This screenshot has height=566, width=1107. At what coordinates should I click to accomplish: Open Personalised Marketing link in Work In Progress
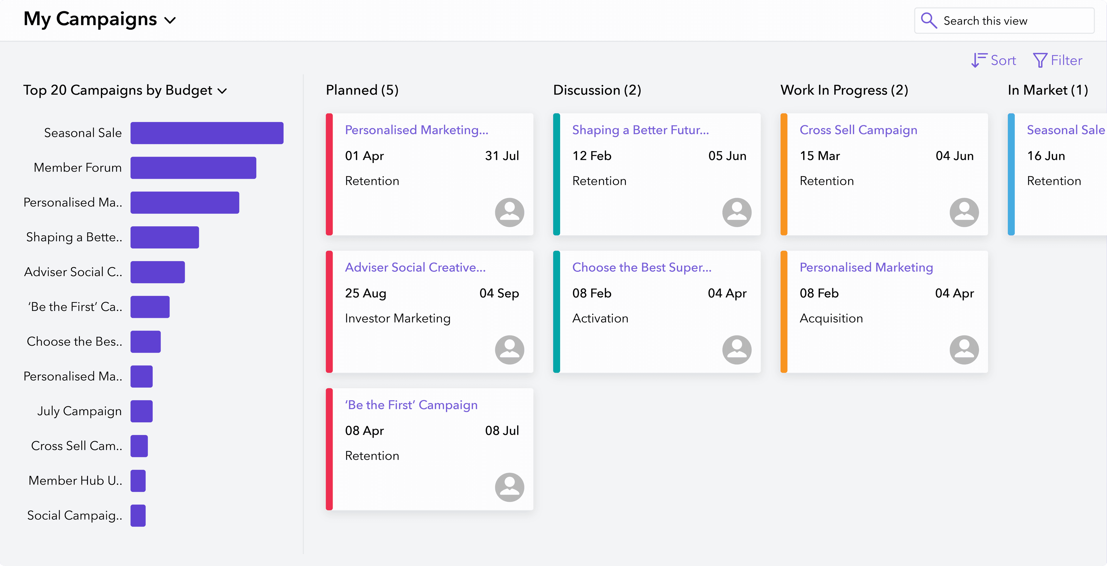(x=866, y=267)
